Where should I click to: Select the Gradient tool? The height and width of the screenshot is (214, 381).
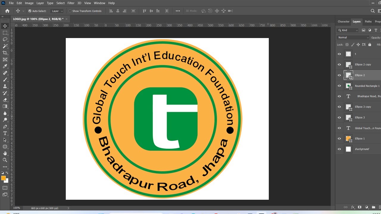coord(5,106)
